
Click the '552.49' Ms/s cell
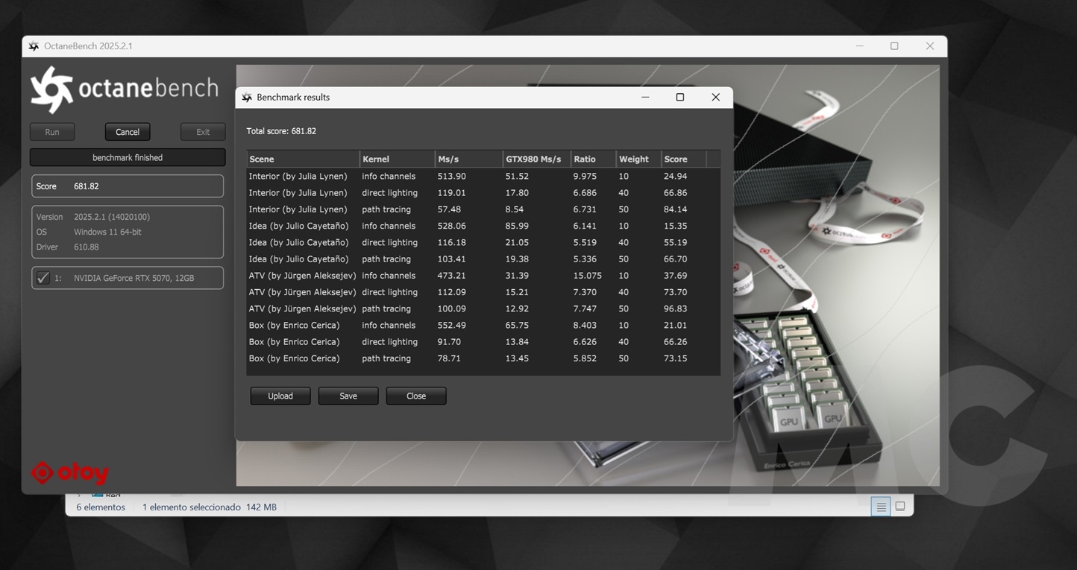[452, 325]
